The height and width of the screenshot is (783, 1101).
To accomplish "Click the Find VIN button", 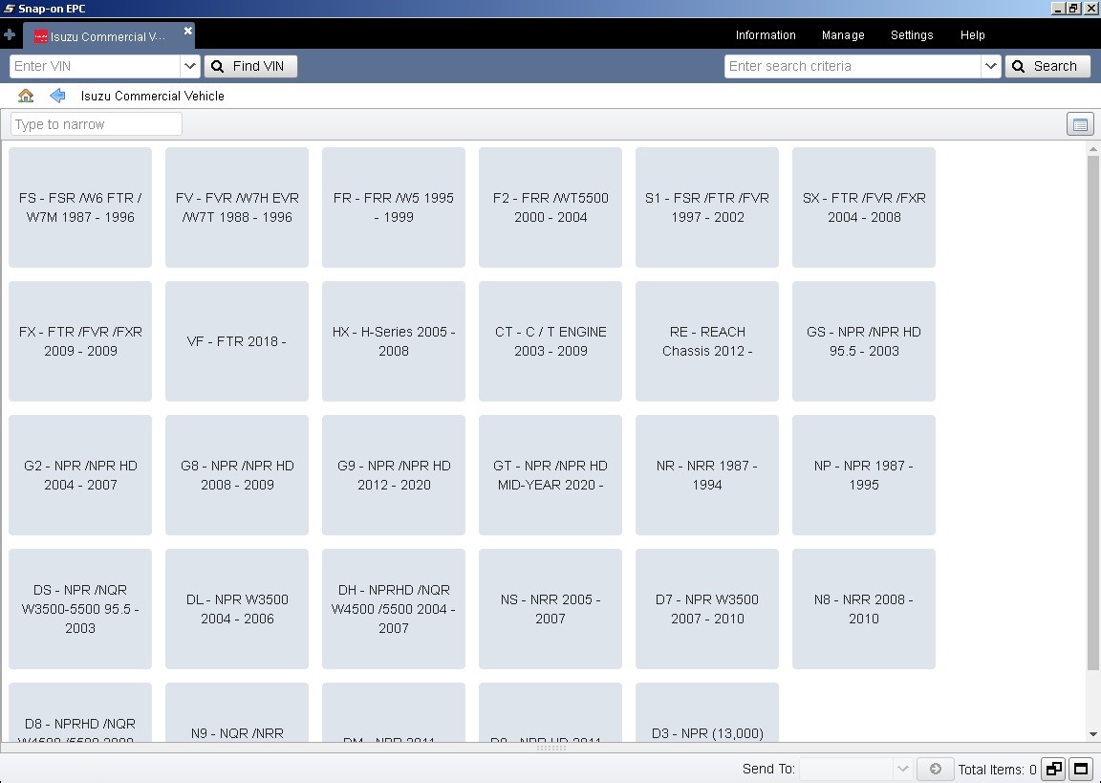I will [x=250, y=66].
